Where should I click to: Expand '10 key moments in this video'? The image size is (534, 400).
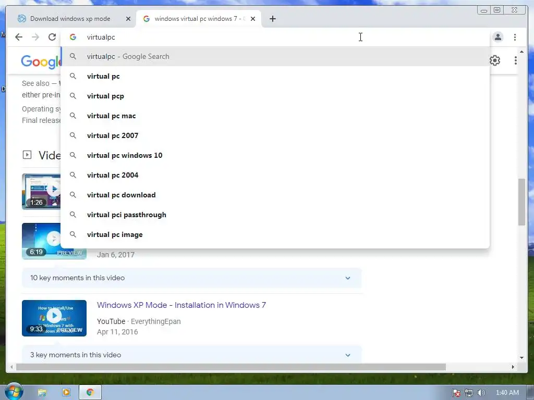(192, 278)
